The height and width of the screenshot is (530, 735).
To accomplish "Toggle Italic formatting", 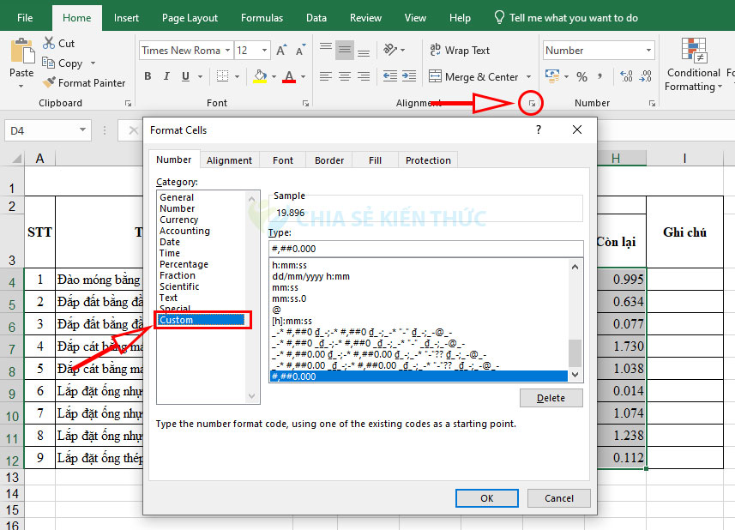I will point(166,76).
